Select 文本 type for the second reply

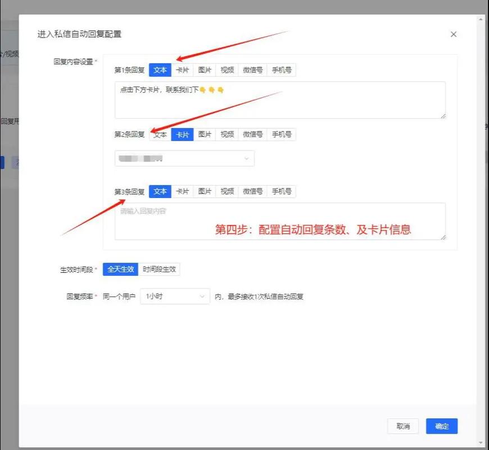[x=160, y=134]
